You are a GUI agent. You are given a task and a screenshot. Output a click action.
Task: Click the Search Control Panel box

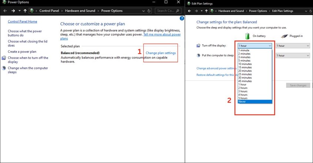click(x=168, y=11)
